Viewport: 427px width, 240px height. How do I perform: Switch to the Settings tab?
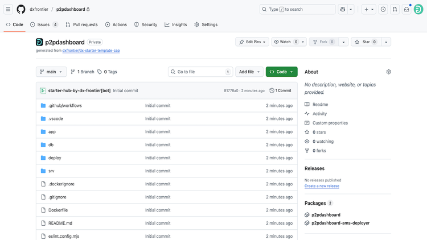coord(206,24)
